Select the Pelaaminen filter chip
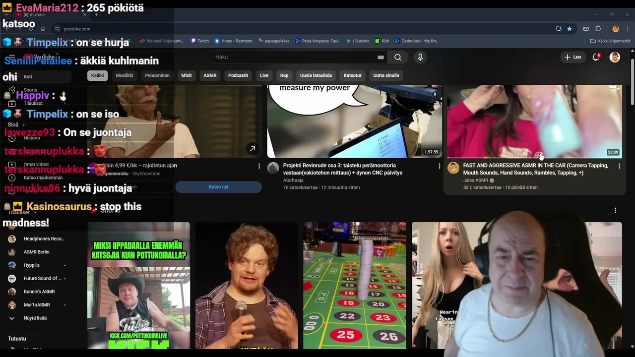 point(157,75)
